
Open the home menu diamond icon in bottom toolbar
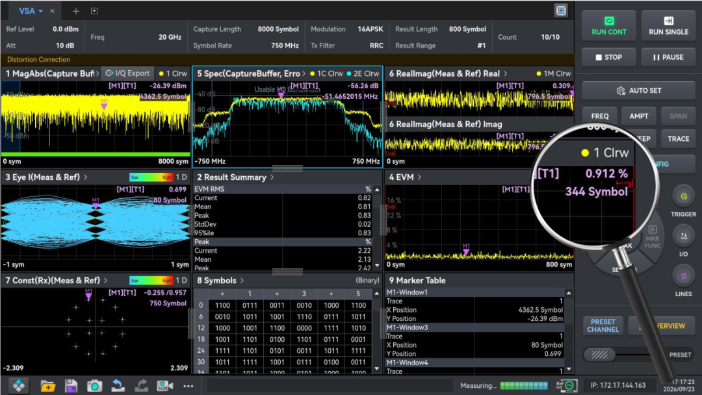18,386
